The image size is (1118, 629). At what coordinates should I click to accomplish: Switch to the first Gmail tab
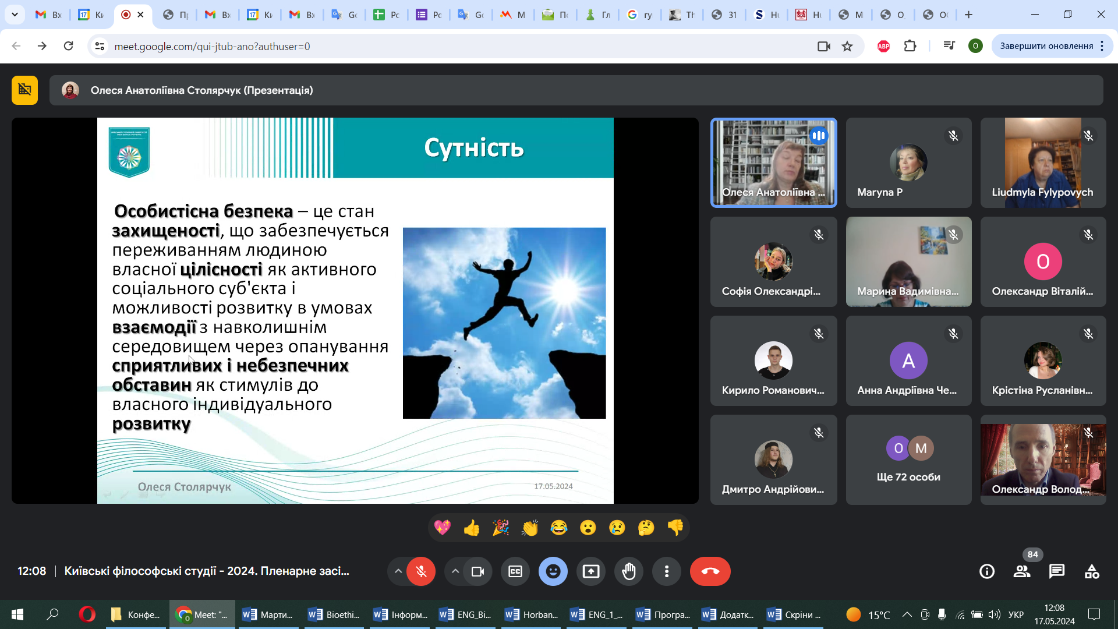pyautogui.click(x=48, y=15)
